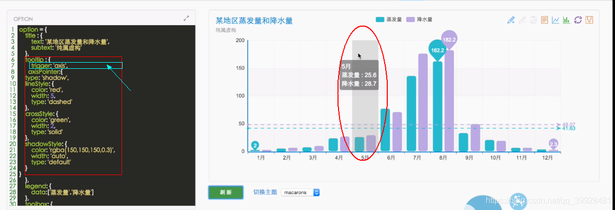Expand the OPTION code panel to fullscreen
Screen dimensions: 615x210
coord(186,18)
